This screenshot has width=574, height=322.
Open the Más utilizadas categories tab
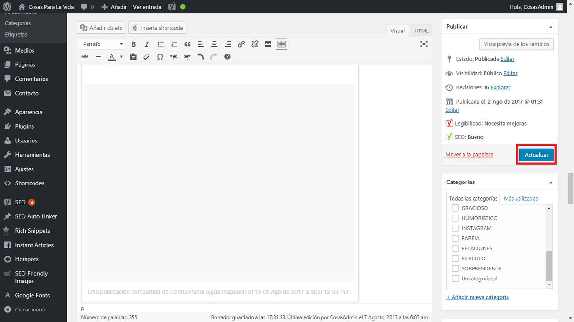521,198
